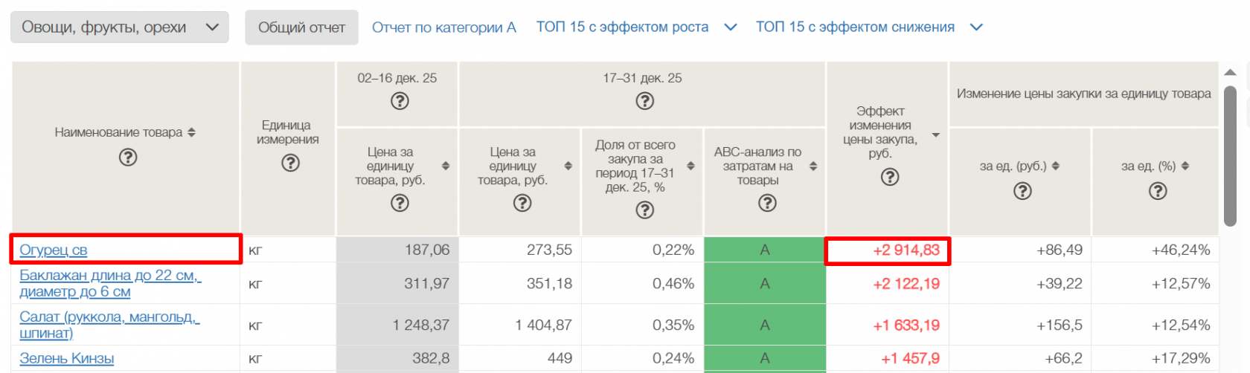Sort table by Наименование товара arrows
This screenshot has height=373, width=1250.
click(x=192, y=132)
